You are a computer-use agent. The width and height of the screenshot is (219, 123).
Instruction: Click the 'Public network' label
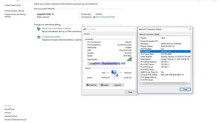click(43, 17)
